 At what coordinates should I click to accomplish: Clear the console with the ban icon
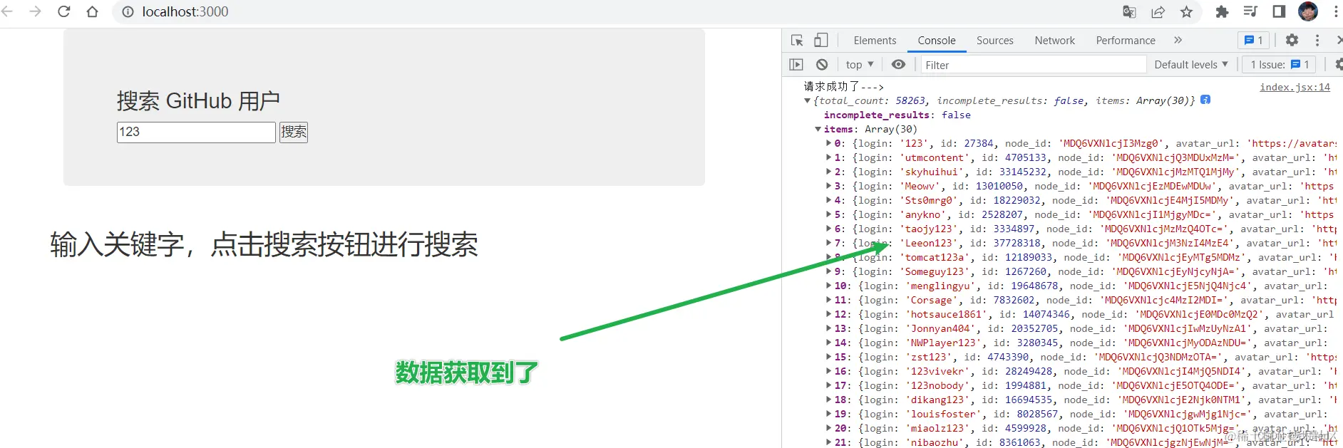coord(822,64)
